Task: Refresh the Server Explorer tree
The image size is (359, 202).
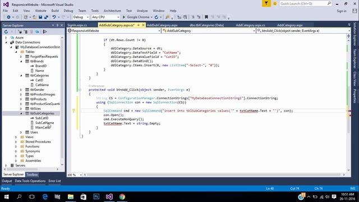Action: (6, 31)
